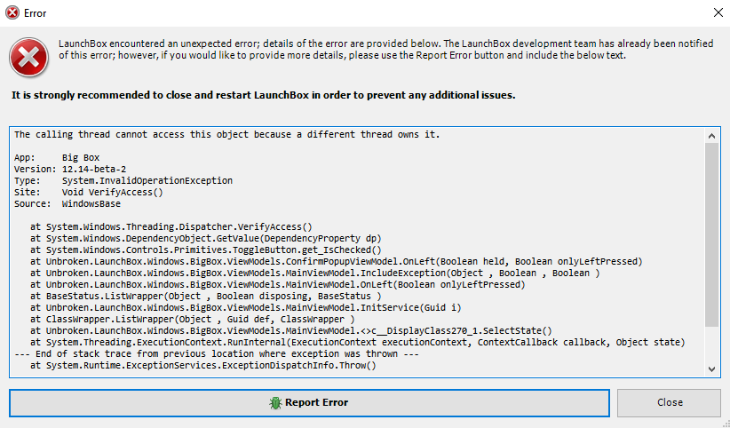
Task: Click the ConfirmPopupViewModel.OnLeft stack line
Action: [x=336, y=261]
